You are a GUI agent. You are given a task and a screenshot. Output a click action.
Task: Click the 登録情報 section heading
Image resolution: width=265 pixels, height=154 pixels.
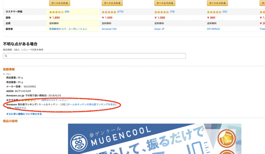point(9,69)
